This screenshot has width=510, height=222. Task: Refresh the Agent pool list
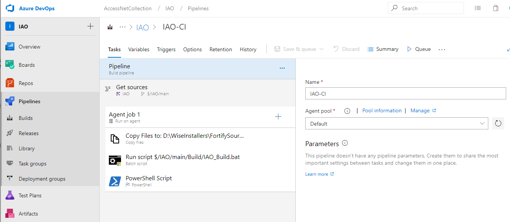point(498,123)
